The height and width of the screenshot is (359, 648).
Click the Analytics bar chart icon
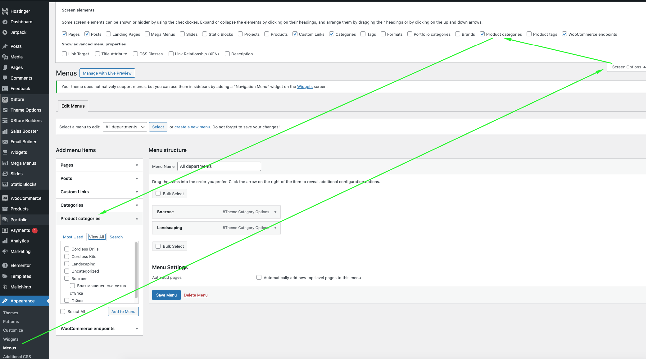5,241
